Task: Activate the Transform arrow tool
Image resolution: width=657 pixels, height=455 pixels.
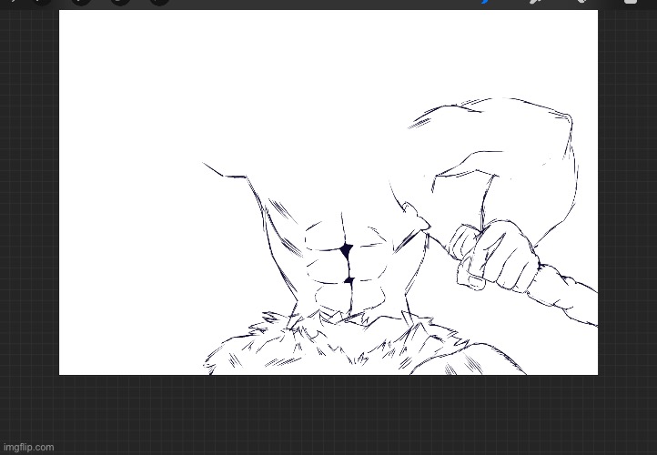Action: [158, 2]
